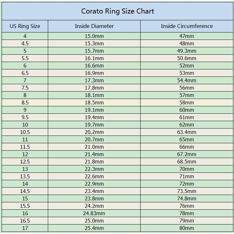Click ring size 13.5 cell

tap(25, 176)
